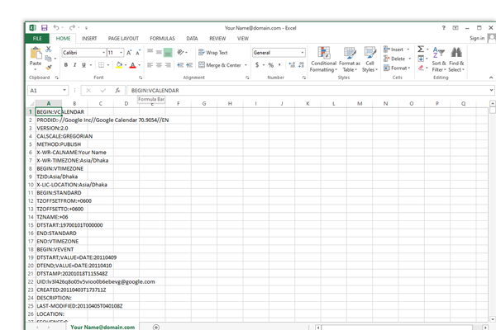Click the AutoSum sigma icon
Screen dimensions: 496x330
421,49
